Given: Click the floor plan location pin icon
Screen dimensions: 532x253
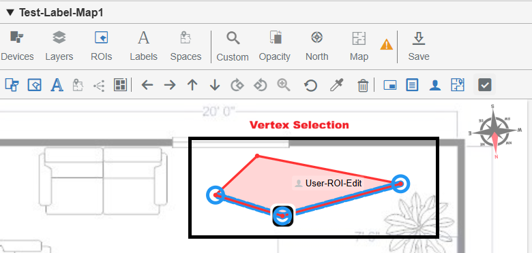Looking at the screenshot, I should [458, 85].
